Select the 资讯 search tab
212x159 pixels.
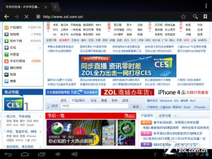point(64,100)
